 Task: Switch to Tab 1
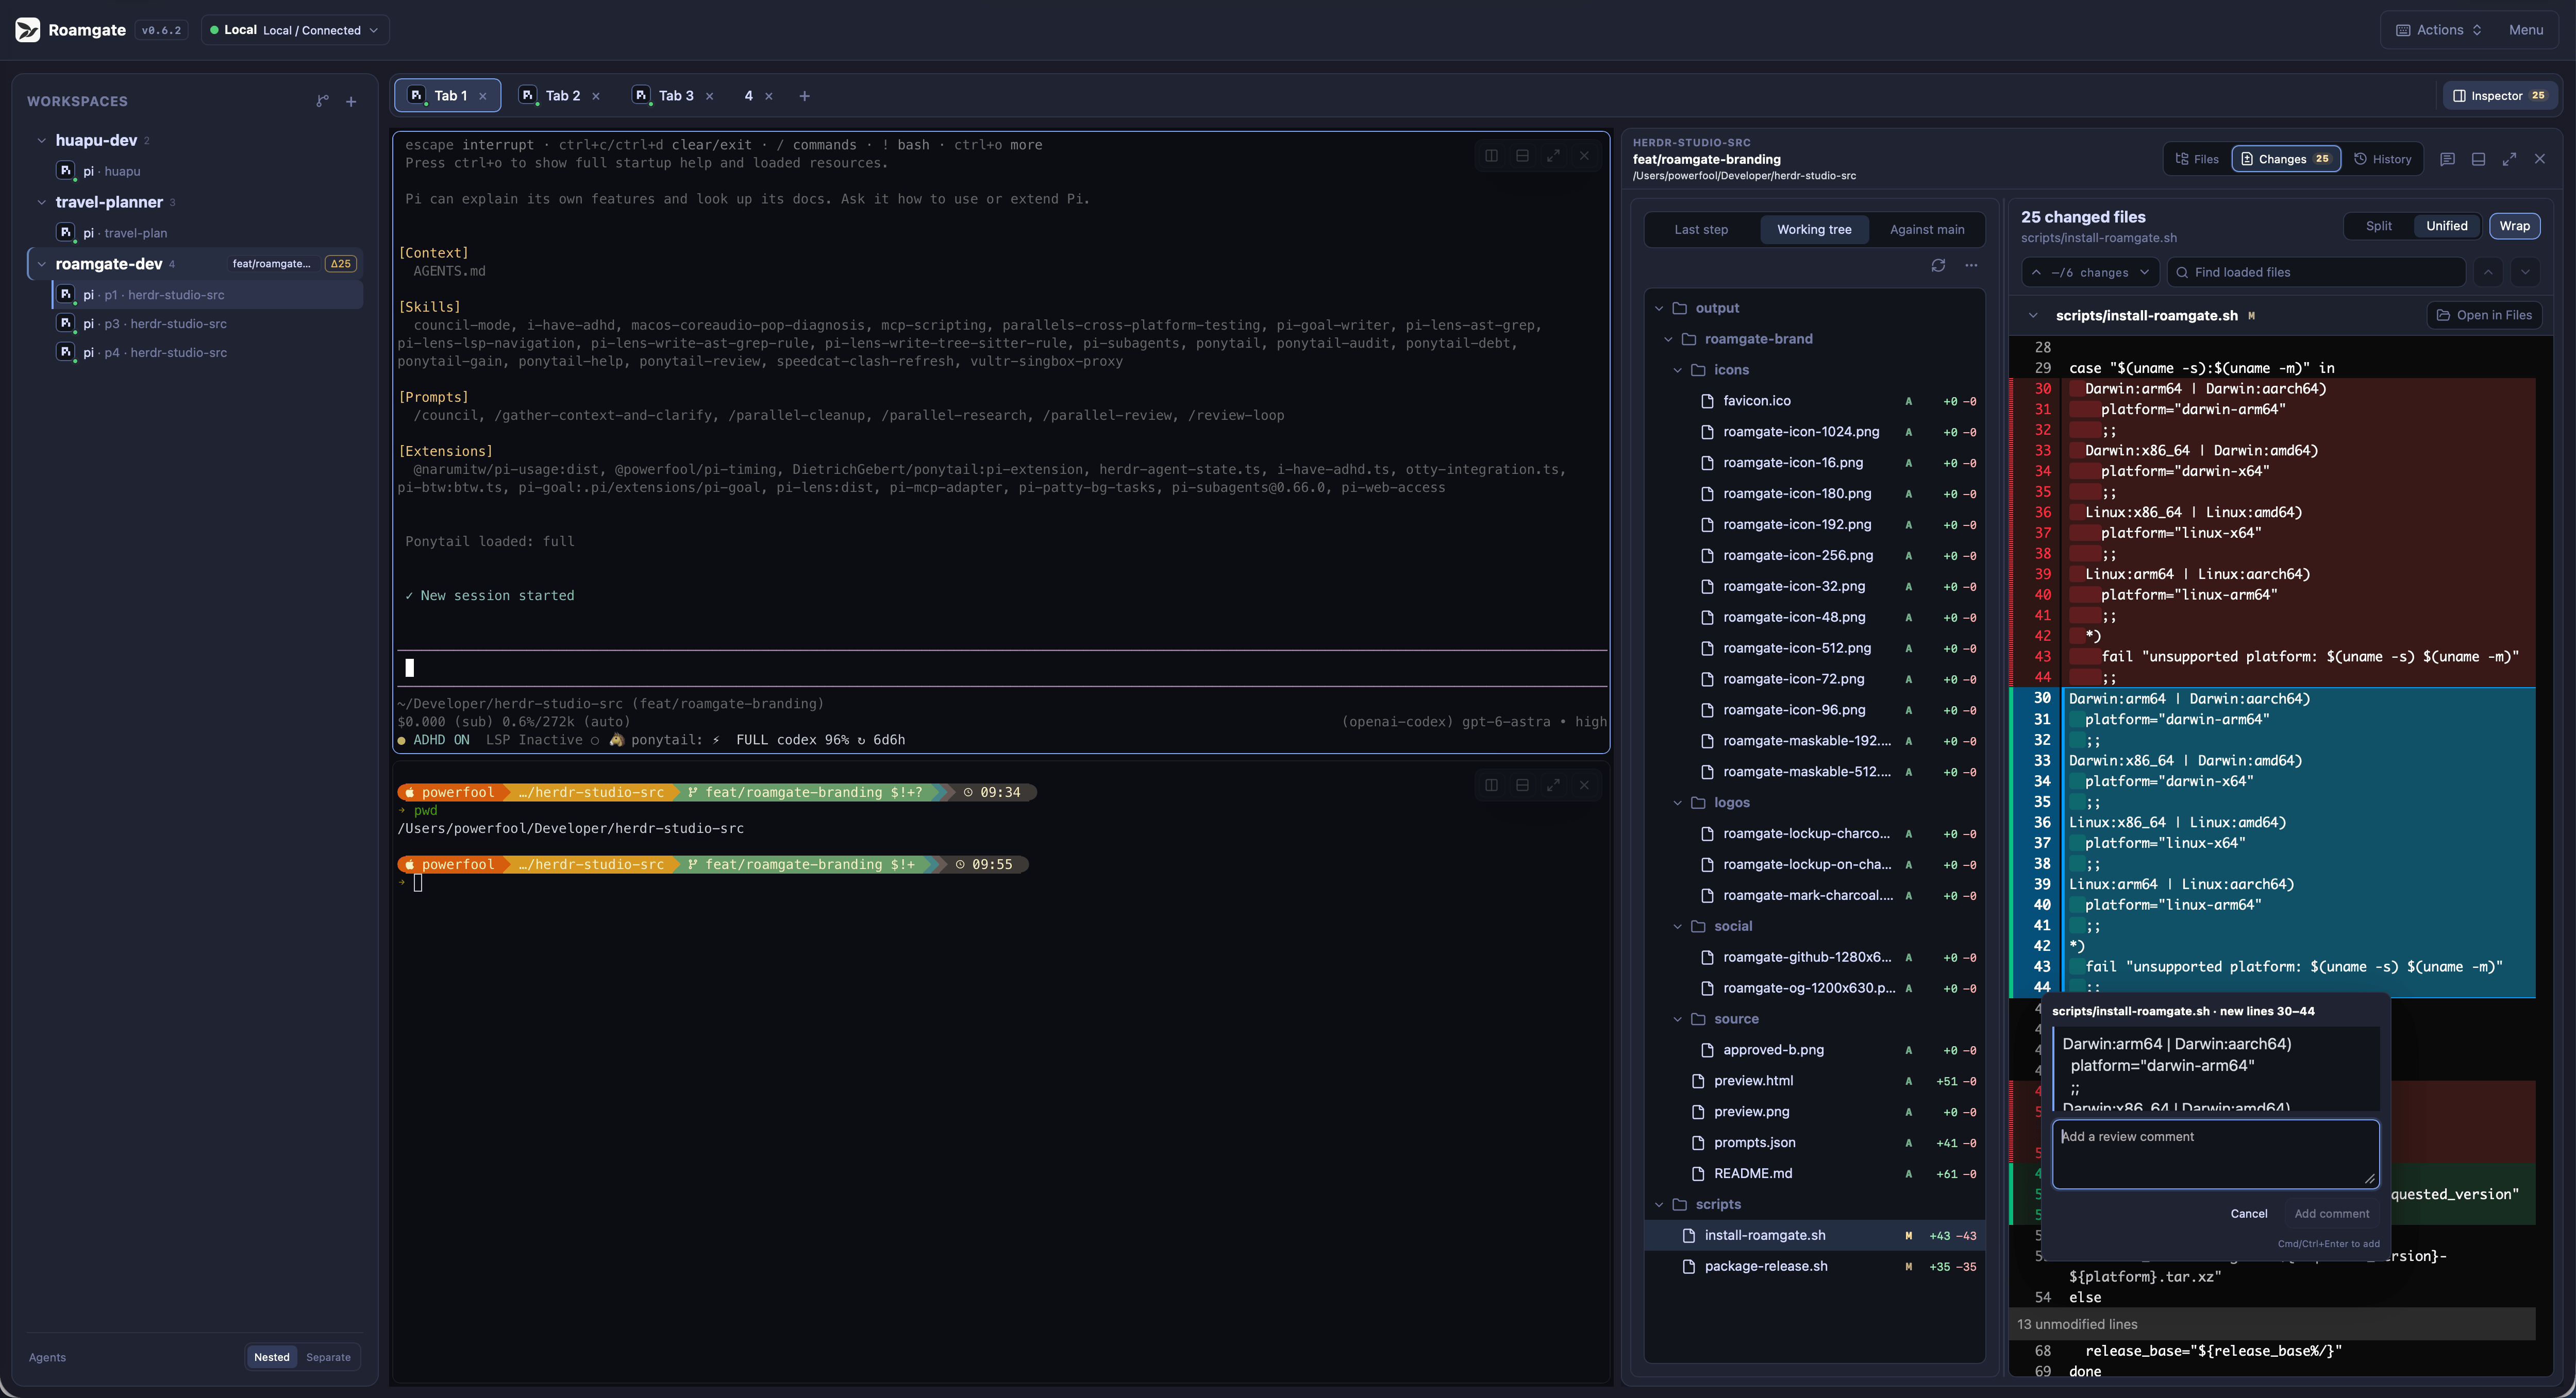449,96
